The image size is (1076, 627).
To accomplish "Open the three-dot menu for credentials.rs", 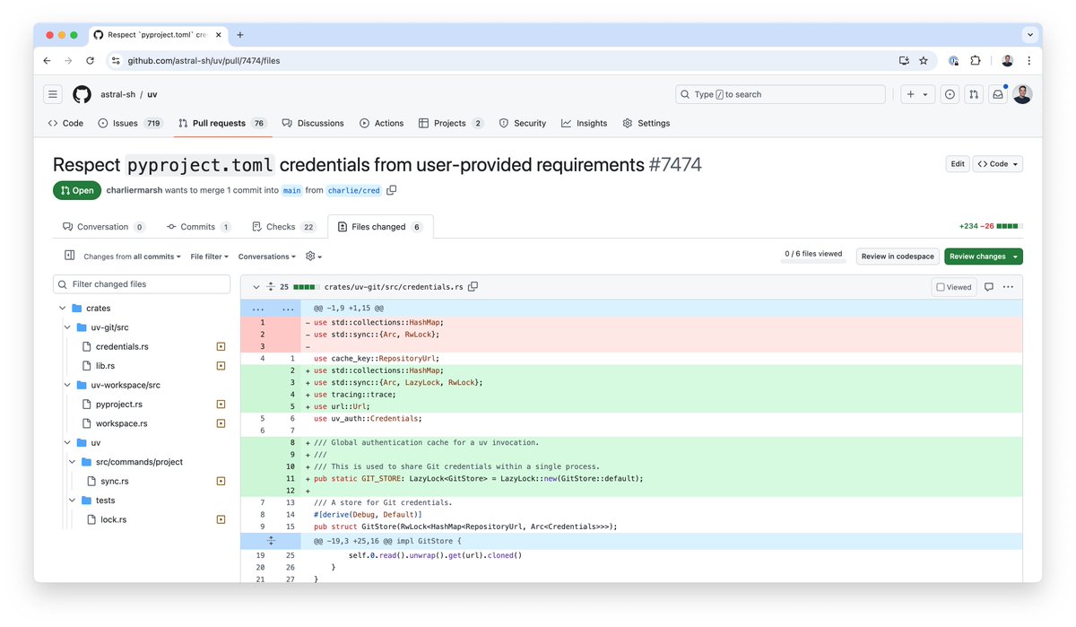I will 1008,287.
